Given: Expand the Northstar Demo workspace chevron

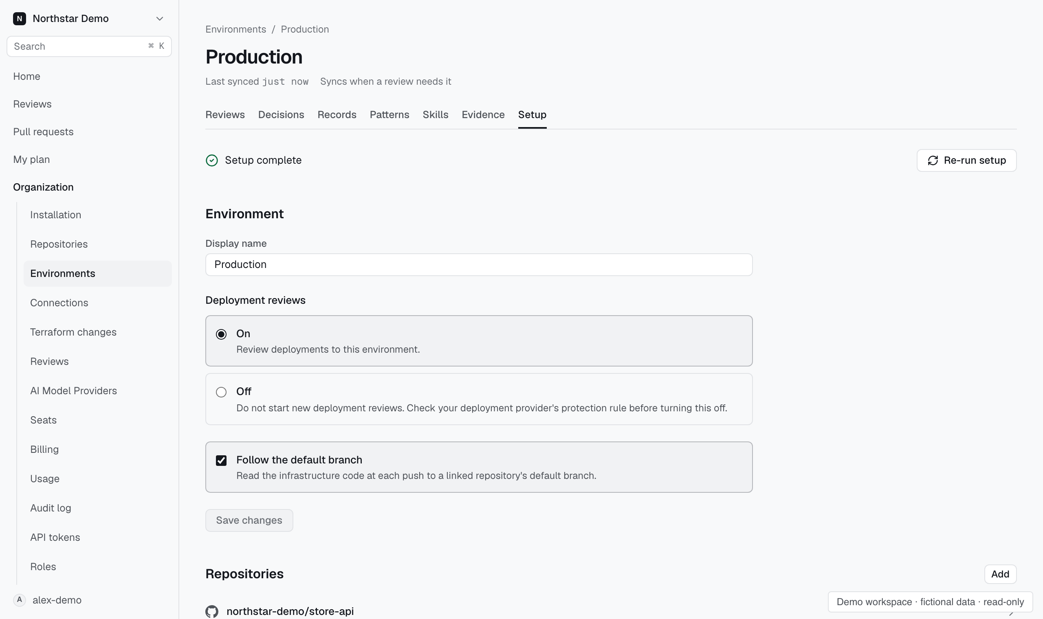Looking at the screenshot, I should tap(159, 19).
